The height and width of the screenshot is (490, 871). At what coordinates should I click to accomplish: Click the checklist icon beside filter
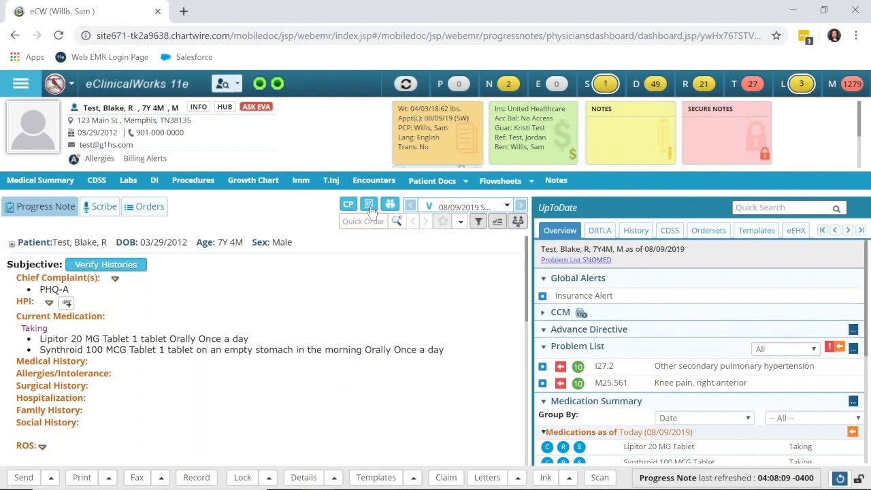[497, 221]
